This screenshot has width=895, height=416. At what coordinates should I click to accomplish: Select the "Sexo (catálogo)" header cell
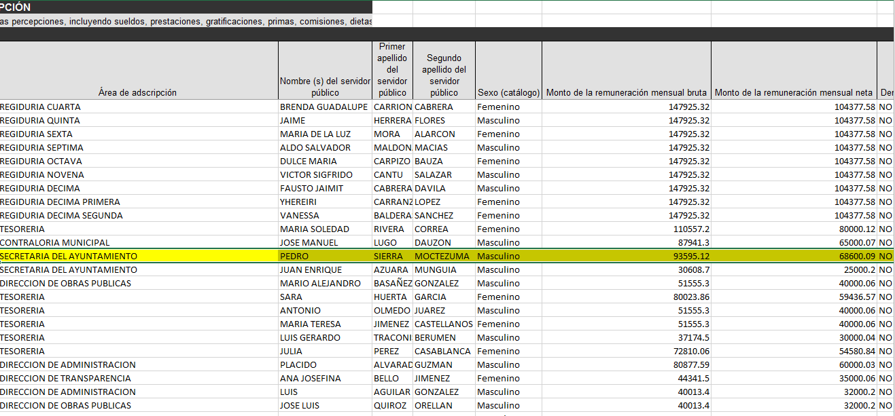coord(508,92)
